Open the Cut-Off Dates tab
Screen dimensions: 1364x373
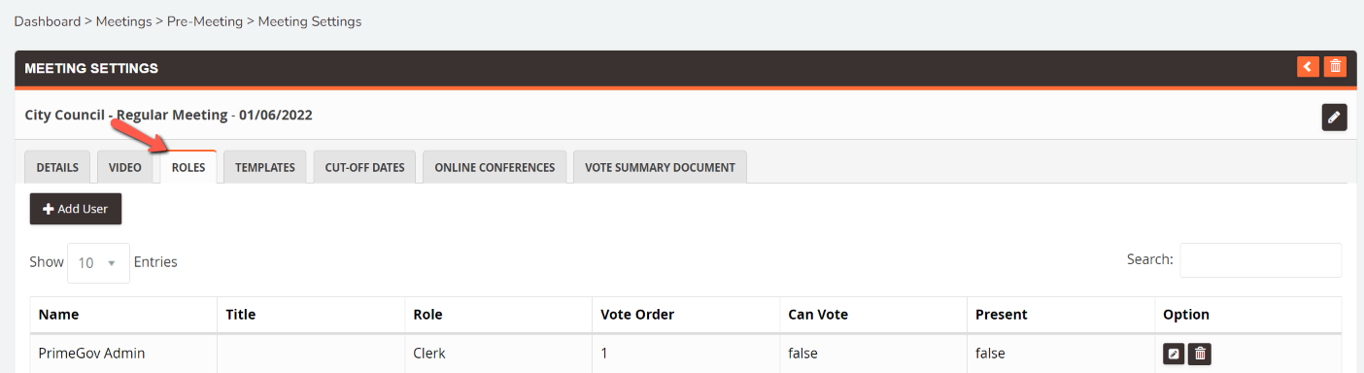364,167
